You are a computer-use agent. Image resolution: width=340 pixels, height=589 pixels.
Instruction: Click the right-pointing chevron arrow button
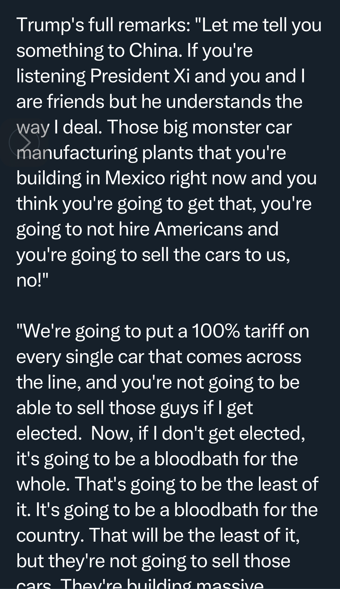pyautogui.click(x=26, y=142)
